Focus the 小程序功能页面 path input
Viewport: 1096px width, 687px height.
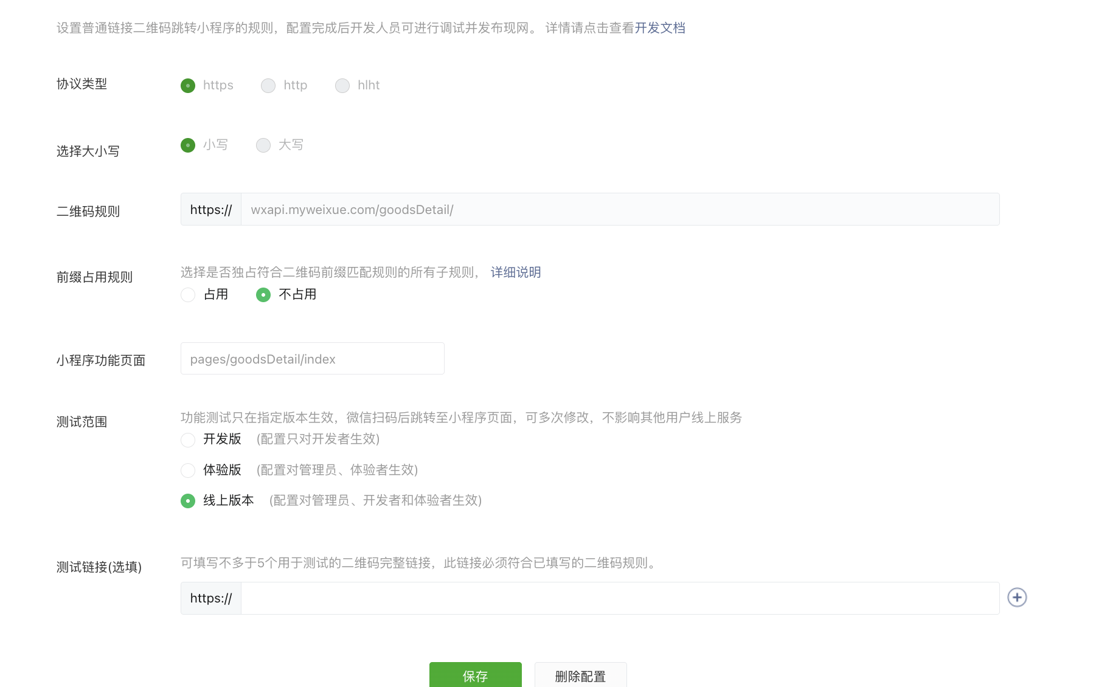313,359
